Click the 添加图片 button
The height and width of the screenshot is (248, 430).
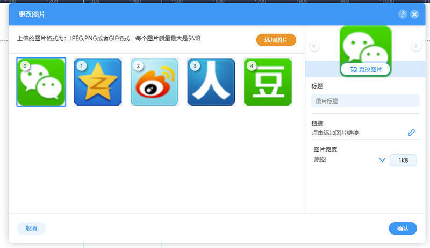tap(276, 40)
